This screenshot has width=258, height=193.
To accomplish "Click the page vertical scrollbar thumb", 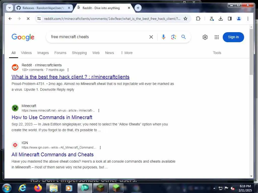I will [x=251, y=52].
